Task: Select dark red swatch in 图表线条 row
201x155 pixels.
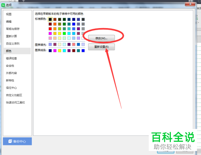Action: point(74,50)
